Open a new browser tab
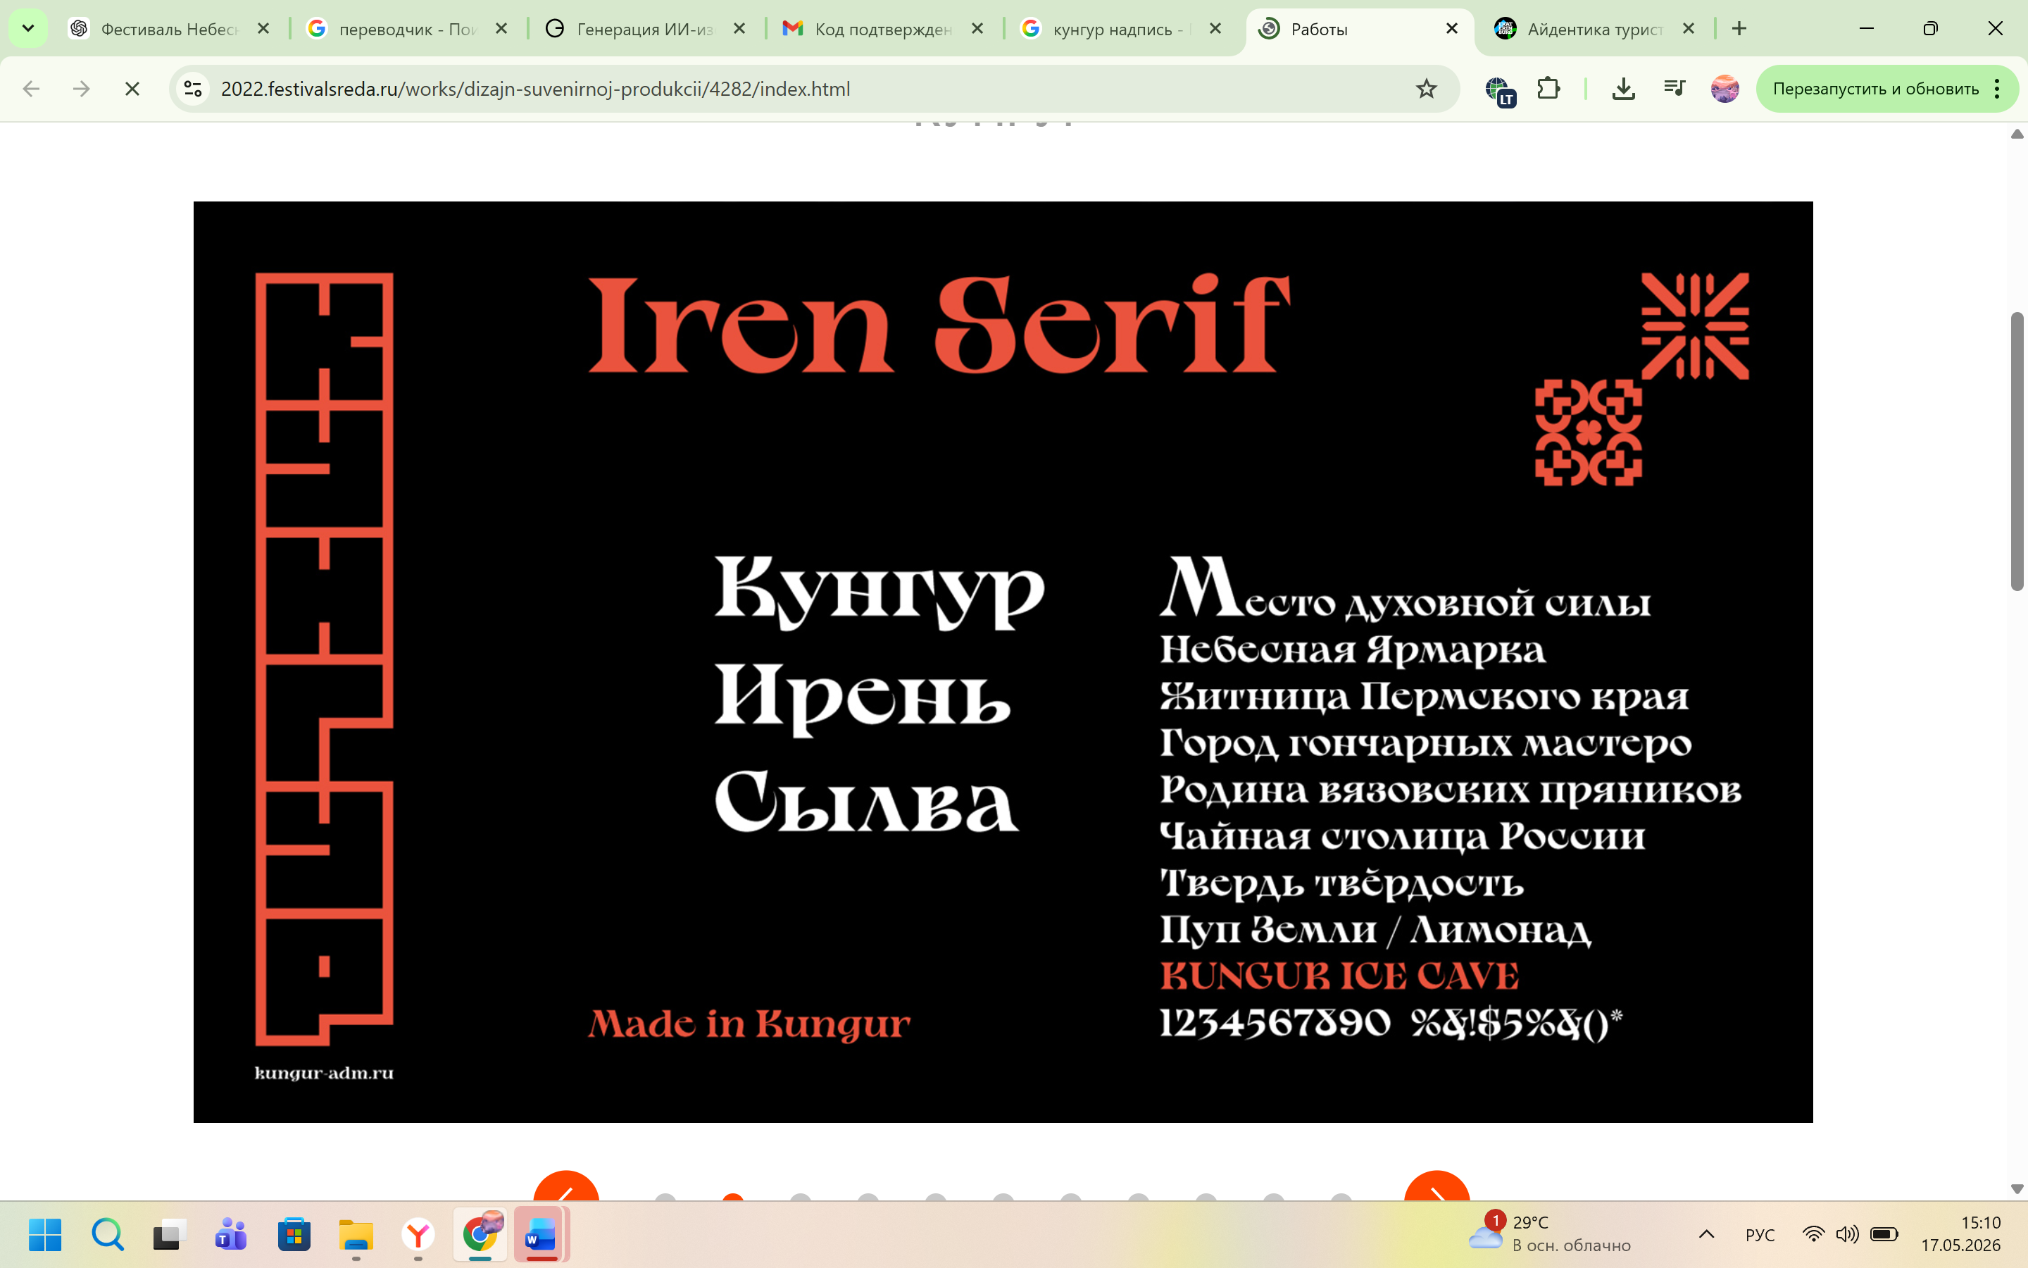 1740,28
